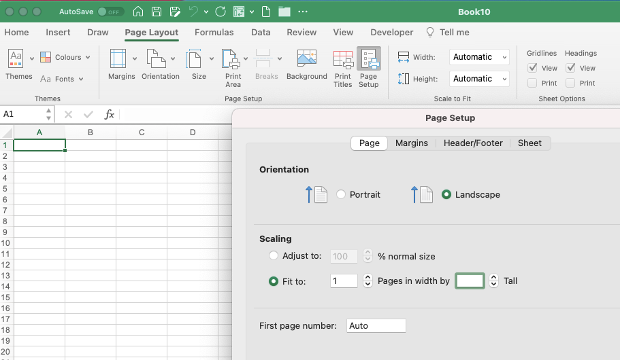Open the Review ribbon tab
This screenshot has width=620, height=360.
301,33
